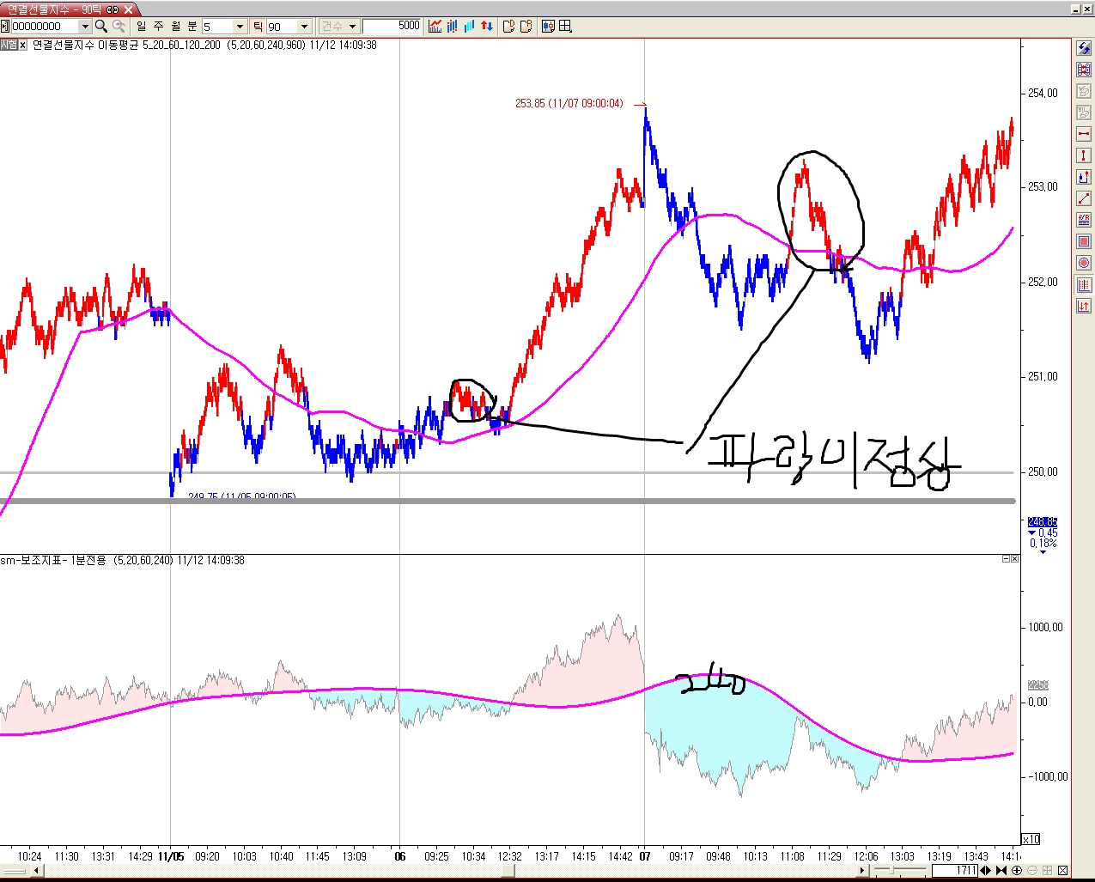Click the refresh arrows icon in right toolbar

[x=1084, y=49]
